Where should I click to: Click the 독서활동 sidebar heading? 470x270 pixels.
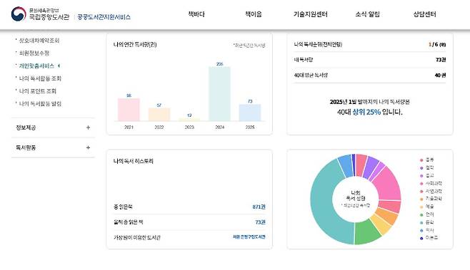click(x=26, y=147)
